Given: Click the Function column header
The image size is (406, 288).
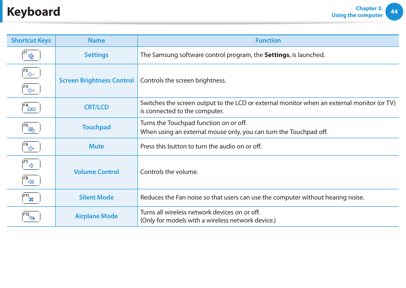Looking at the screenshot, I should pyautogui.click(x=268, y=40).
